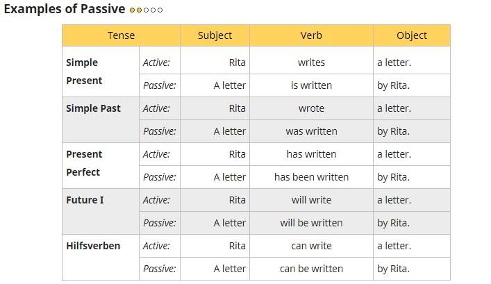
Task: Click the Simple Past tense cell
Action: [101, 120]
